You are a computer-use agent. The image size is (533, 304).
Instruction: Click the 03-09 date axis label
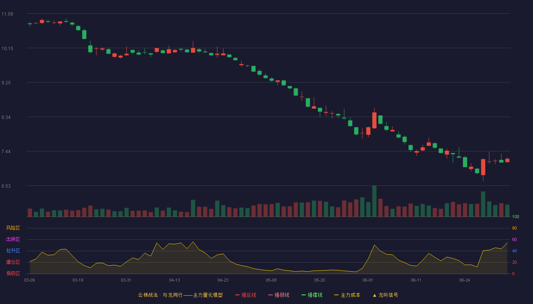pyautogui.click(x=29, y=280)
